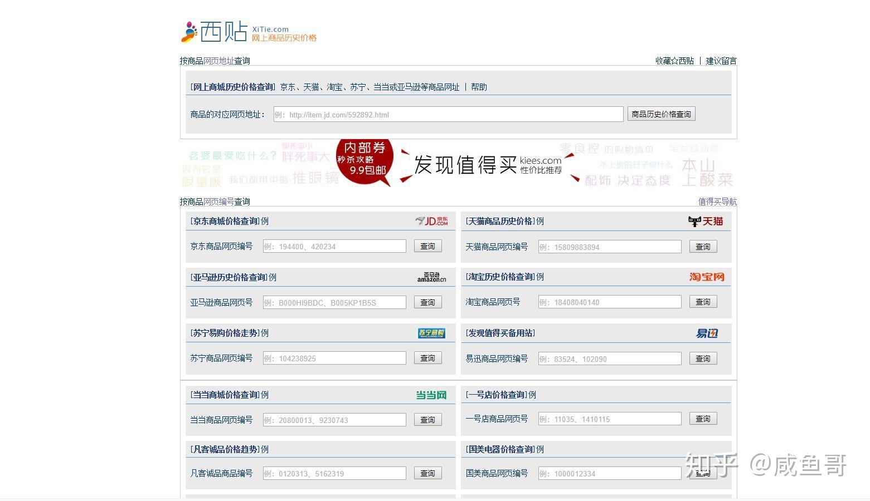
Task: Open the 帮助 link
Action: (x=479, y=87)
